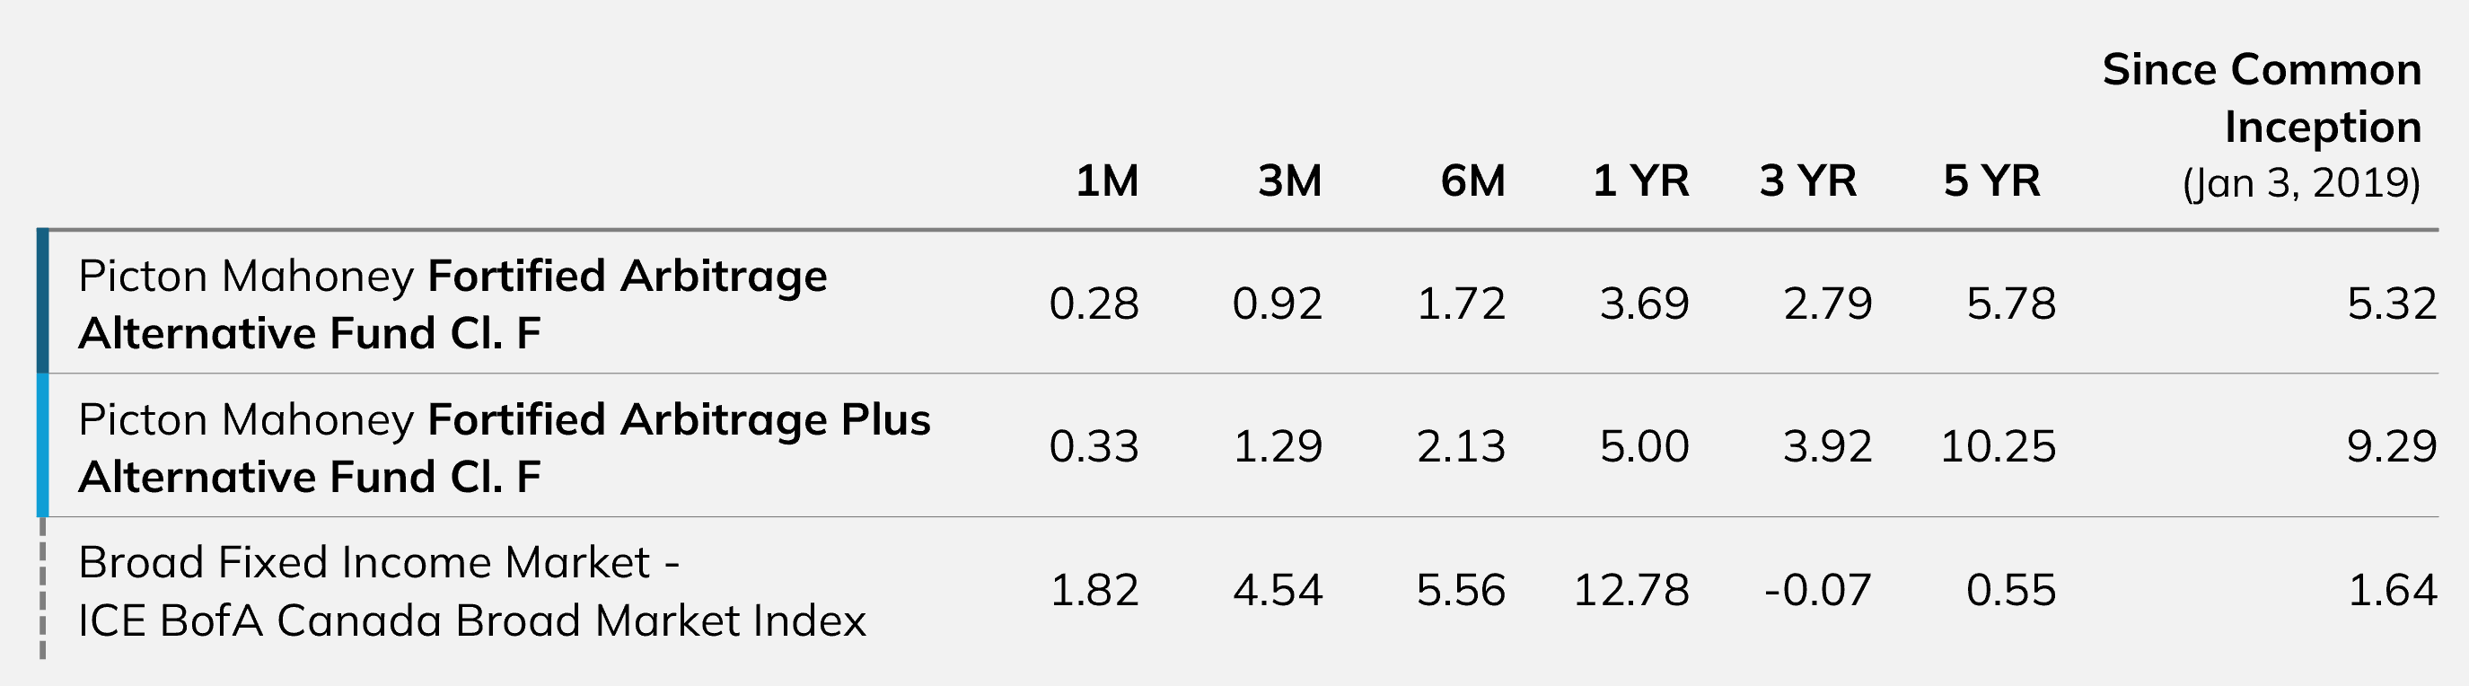Click the Fortified Arbitrage Alternative Fund name

[453, 304]
